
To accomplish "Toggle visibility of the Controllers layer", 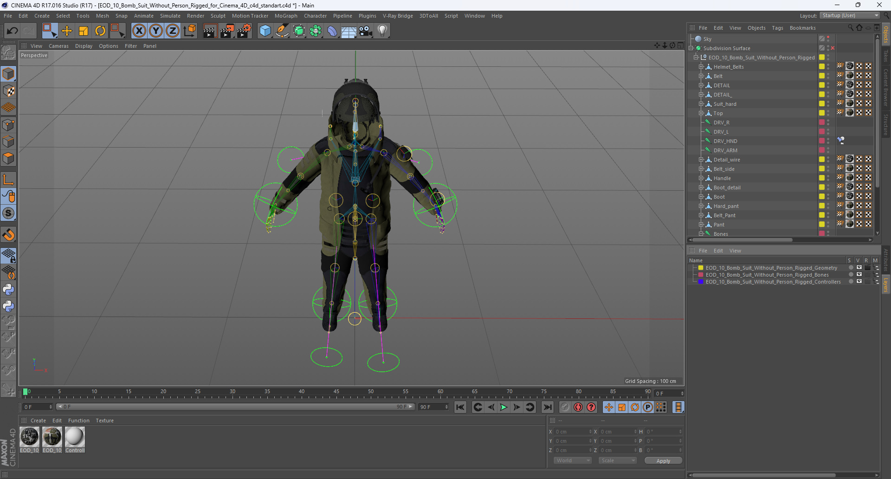I will point(859,282).
